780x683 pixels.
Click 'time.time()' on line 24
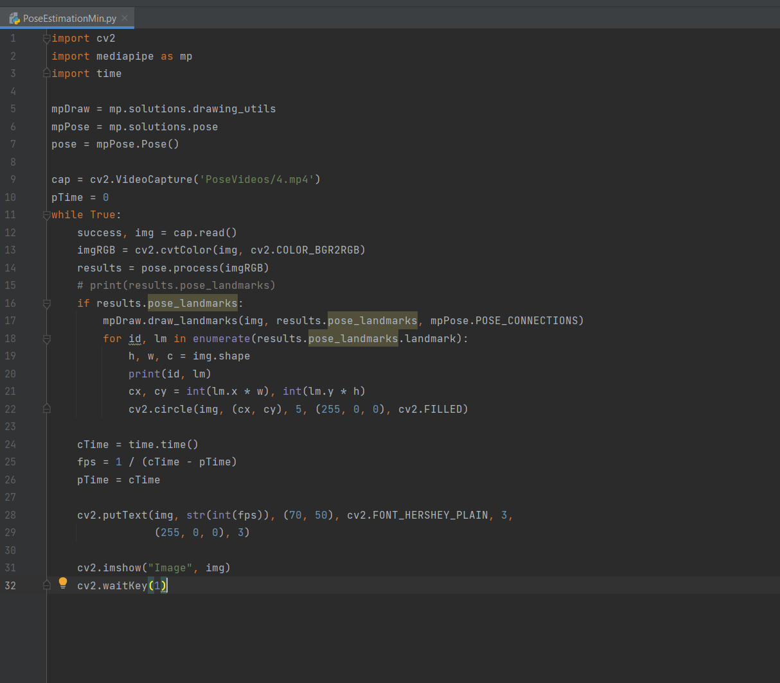point(164,444)
